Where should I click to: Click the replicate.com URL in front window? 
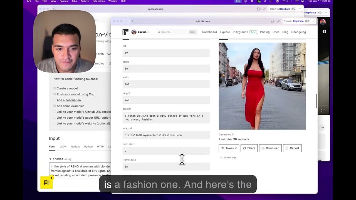pos(202,21)
